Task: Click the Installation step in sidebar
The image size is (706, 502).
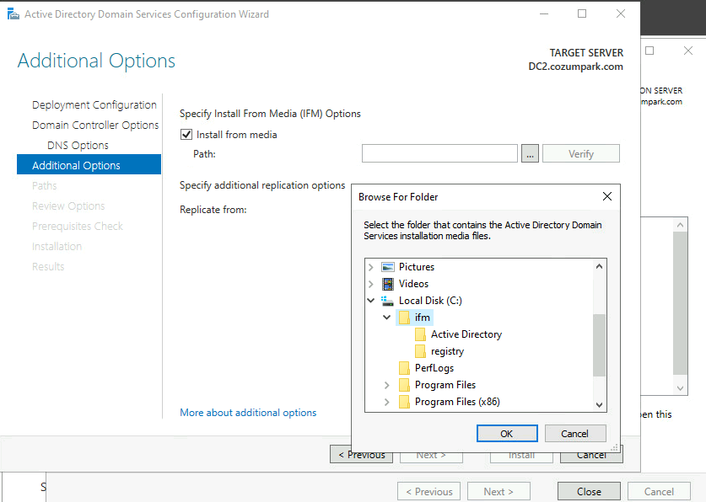Action: tap(57, 246)
